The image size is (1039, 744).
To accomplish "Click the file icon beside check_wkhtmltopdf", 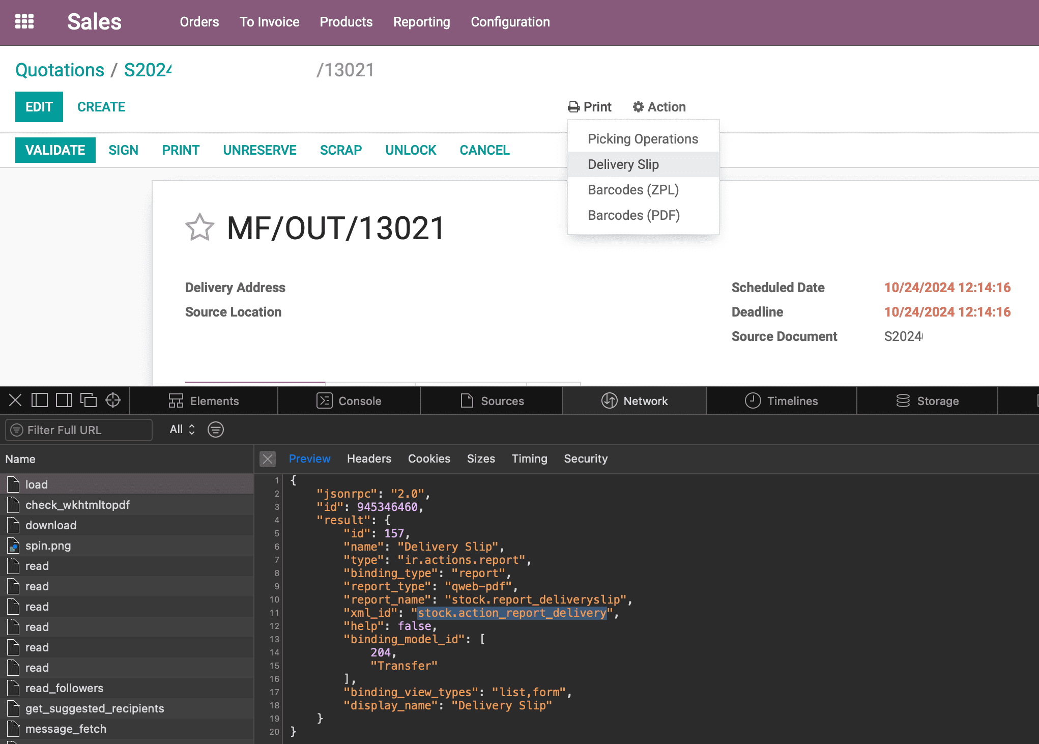I will [x=14, y=505].
